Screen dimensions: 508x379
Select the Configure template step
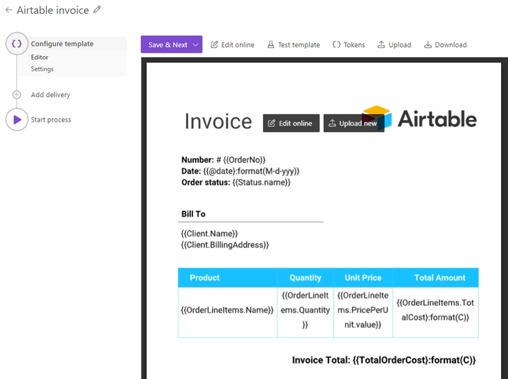click(x=62, y=44)
